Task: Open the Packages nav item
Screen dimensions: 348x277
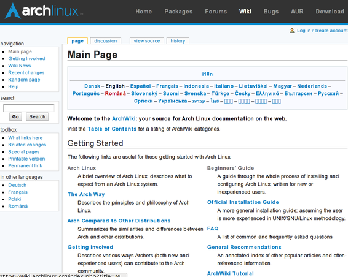Action: 178,12
